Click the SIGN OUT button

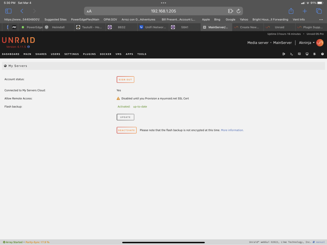(125, 80)
